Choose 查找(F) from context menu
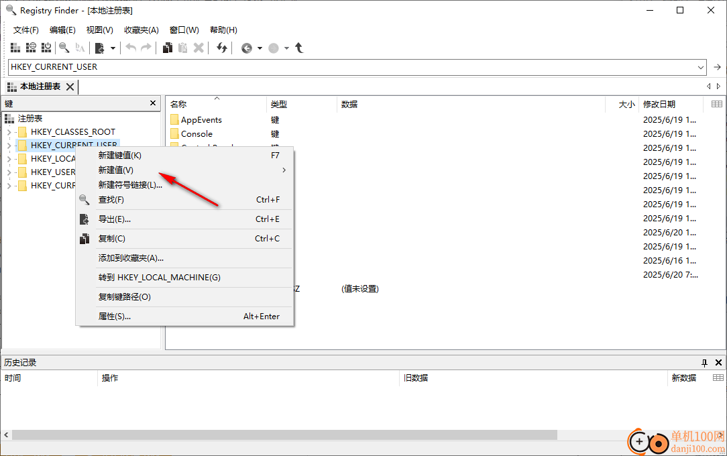Screen dimensions: 727x456 click(185, 200)
